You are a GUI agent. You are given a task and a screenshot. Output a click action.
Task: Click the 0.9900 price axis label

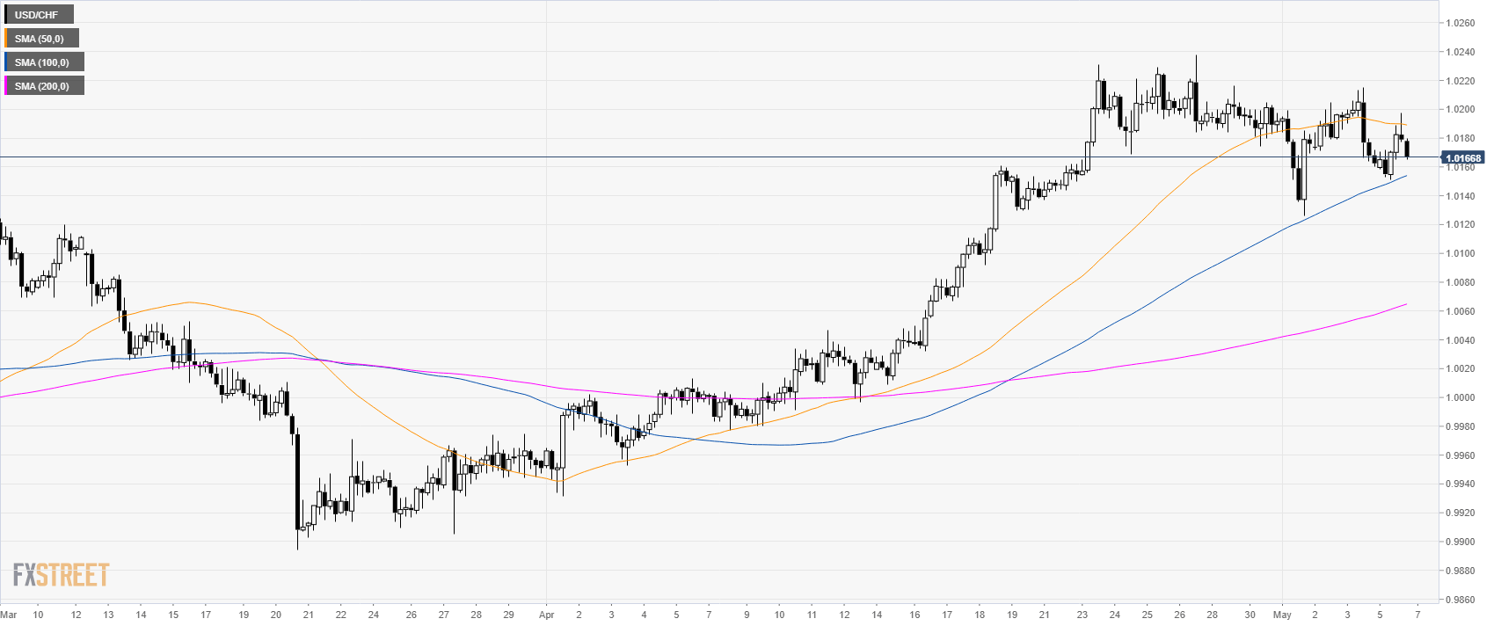tap(1460, 542)
